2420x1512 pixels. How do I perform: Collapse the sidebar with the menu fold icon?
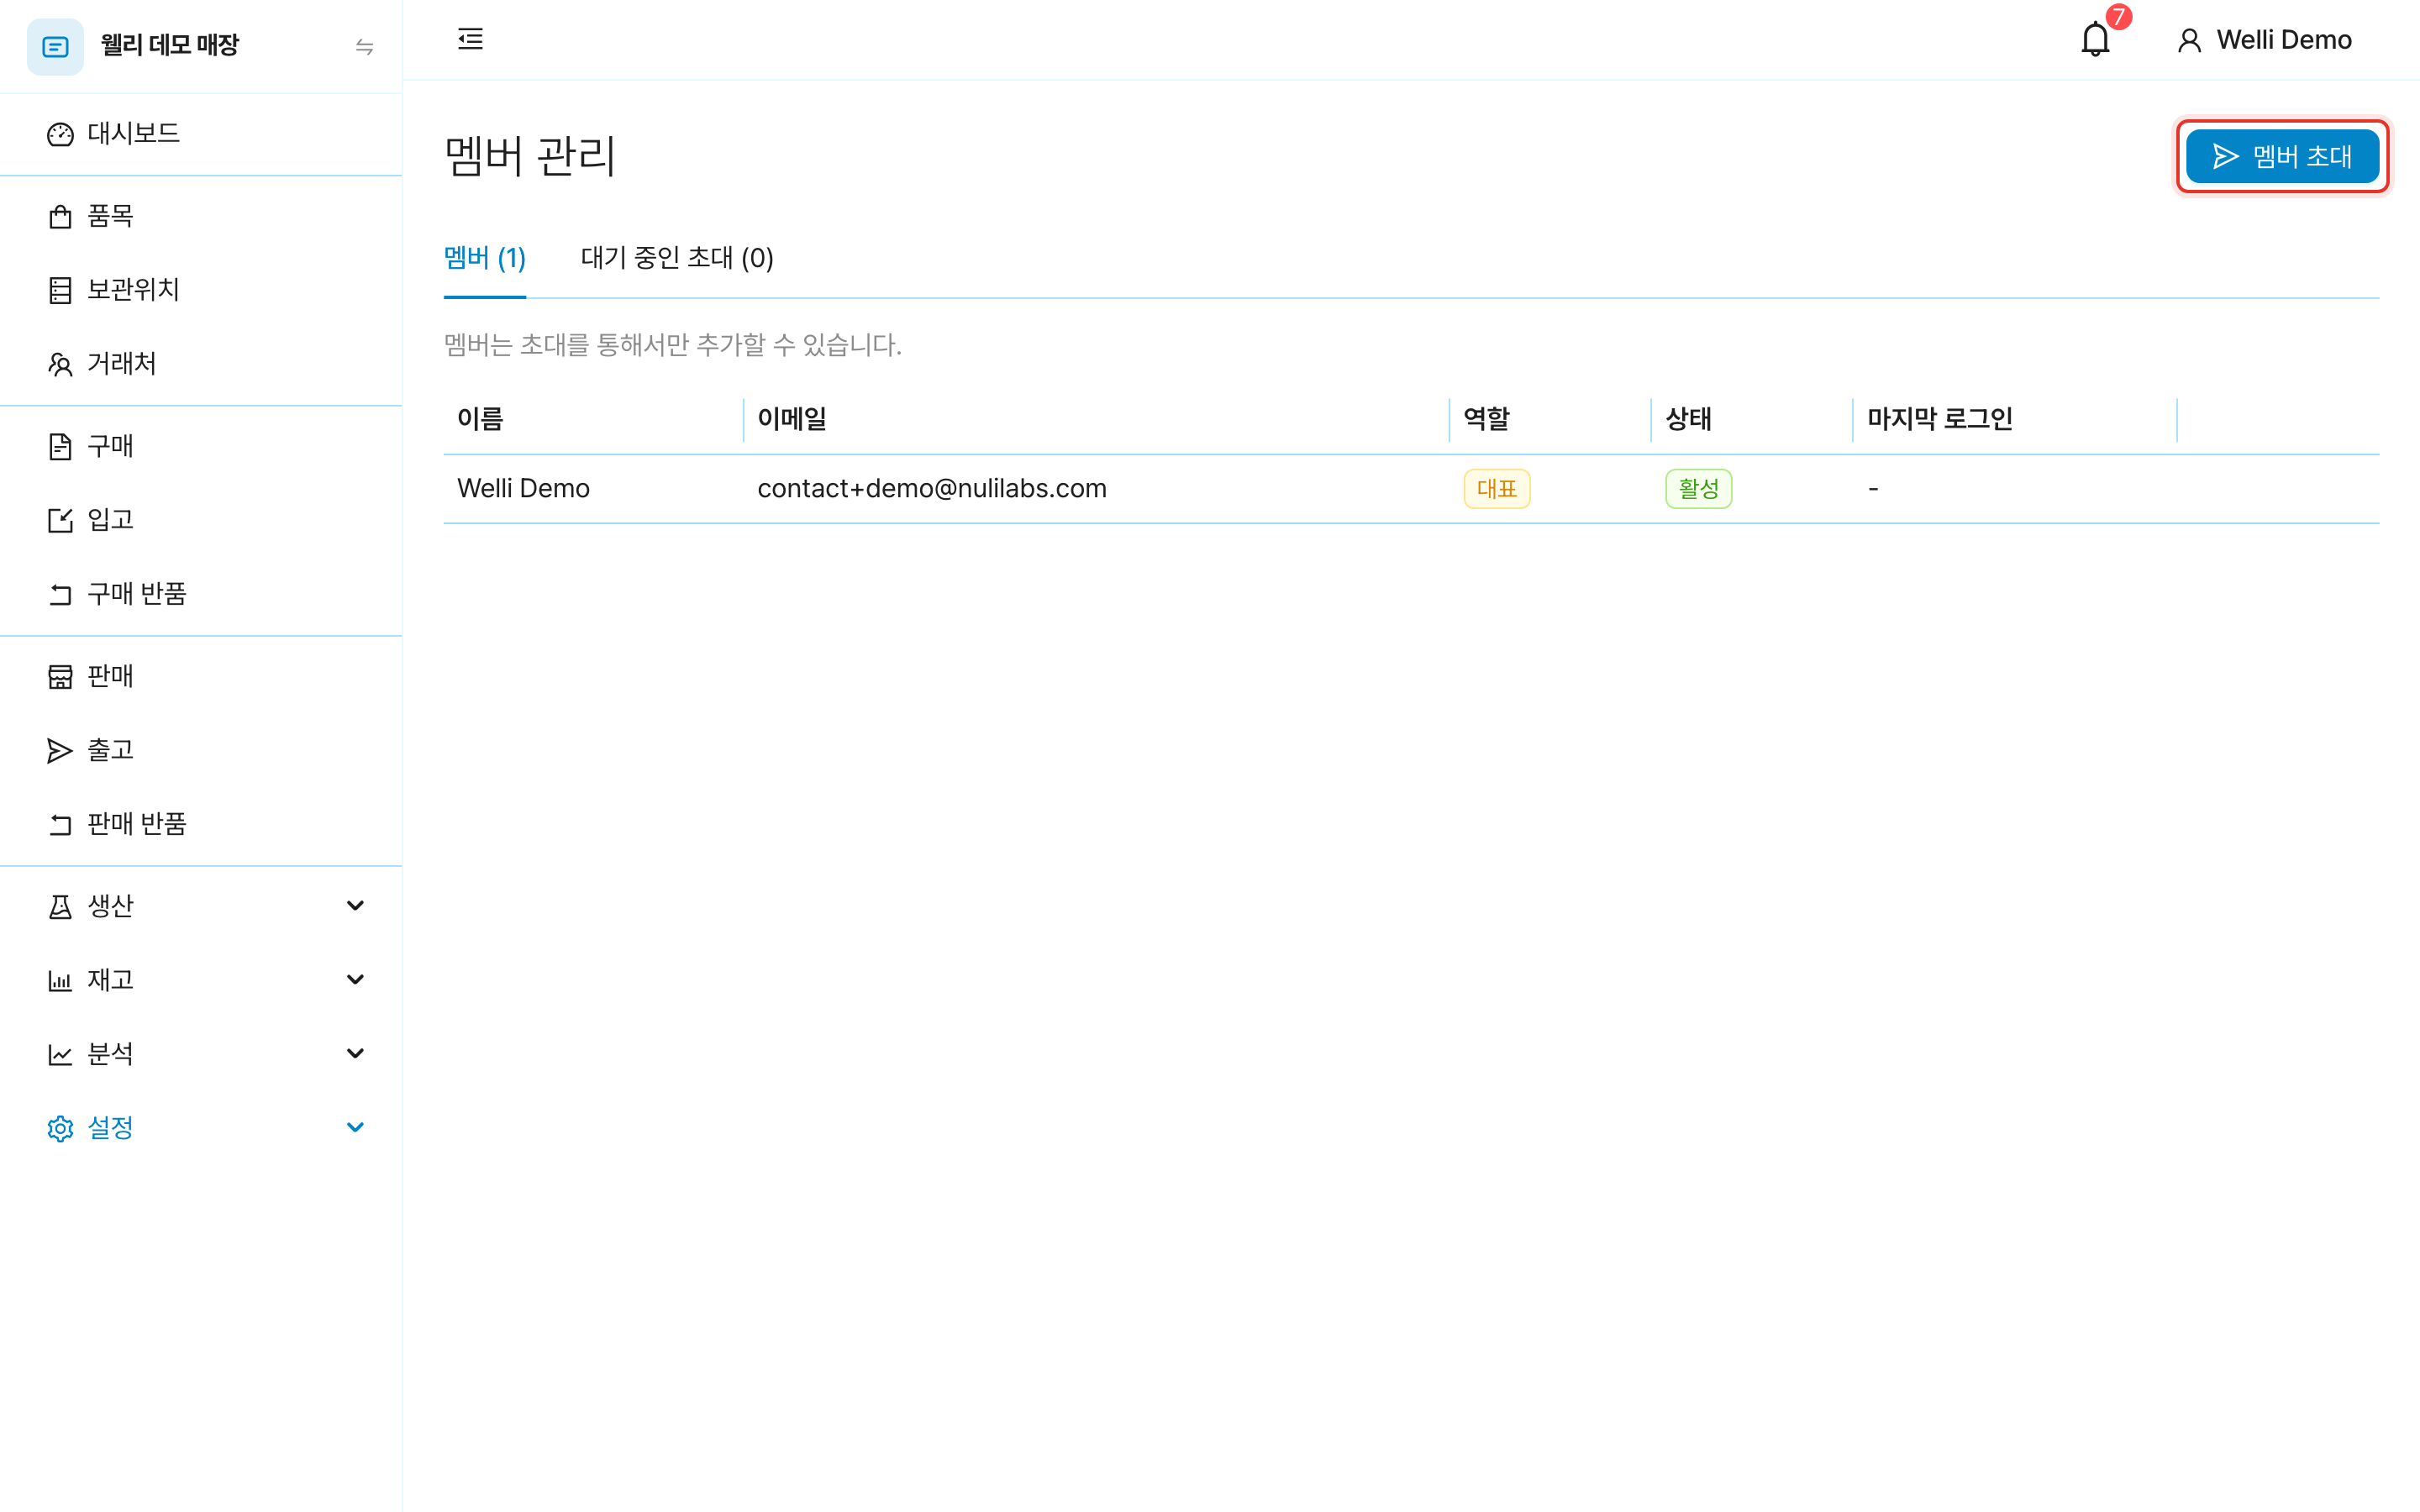pyautogui.click(x=470, y=39)
